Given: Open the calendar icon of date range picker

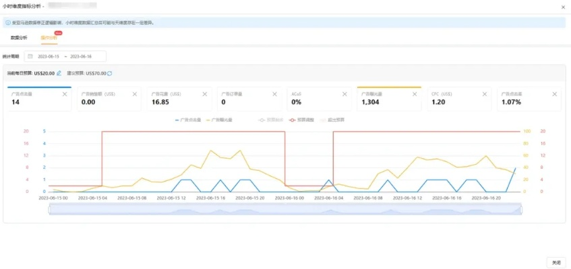Looking at the screenshot, I should 30,56.
